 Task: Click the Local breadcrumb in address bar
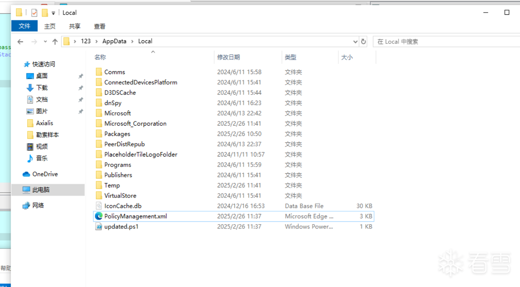[145, 41]
